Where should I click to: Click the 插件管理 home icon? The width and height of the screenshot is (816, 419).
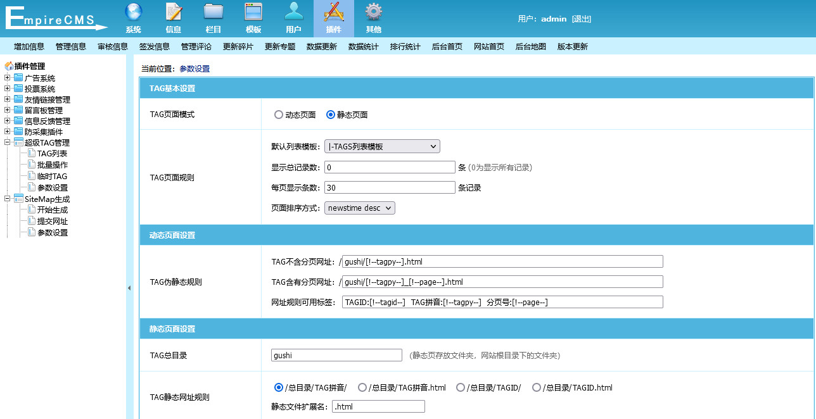click(x=9, y=66)
